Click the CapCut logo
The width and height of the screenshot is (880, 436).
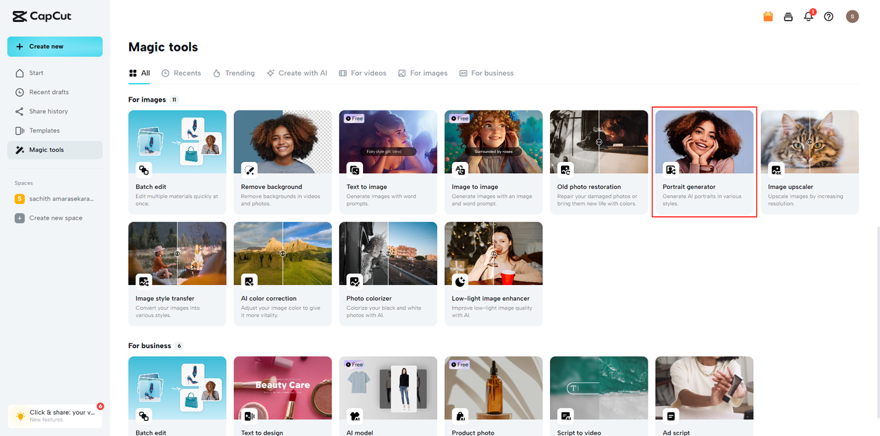(x=41, y=16)
